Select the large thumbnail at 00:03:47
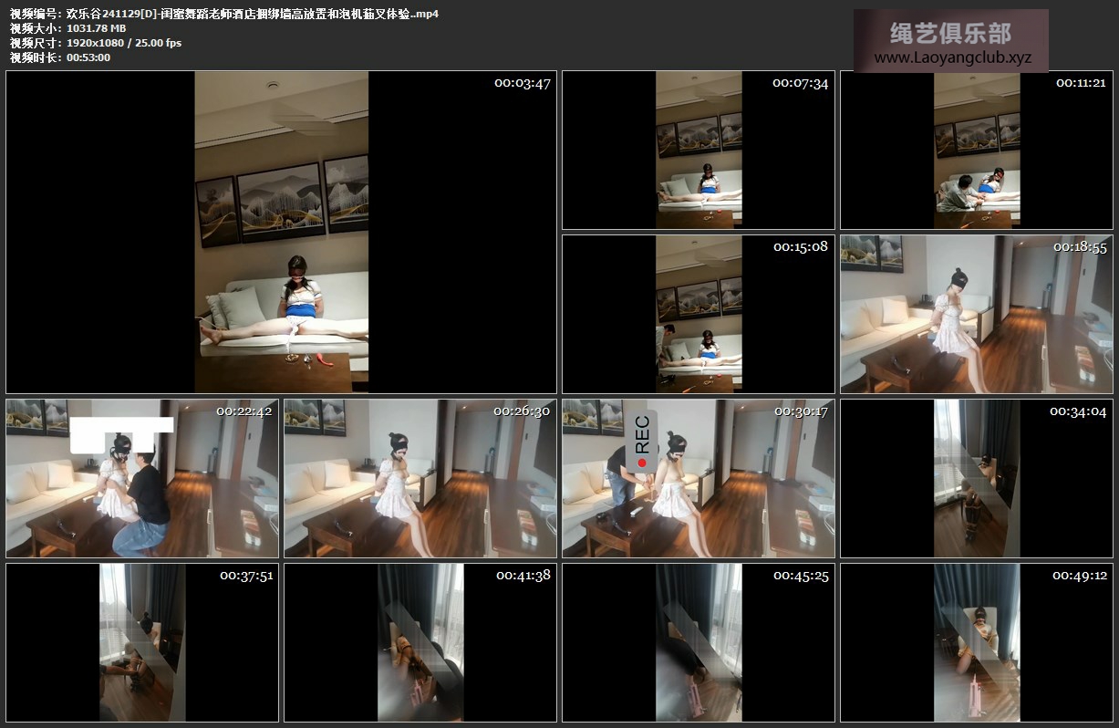 281,232
